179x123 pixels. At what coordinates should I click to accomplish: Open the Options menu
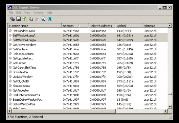(x=38, y=13)
